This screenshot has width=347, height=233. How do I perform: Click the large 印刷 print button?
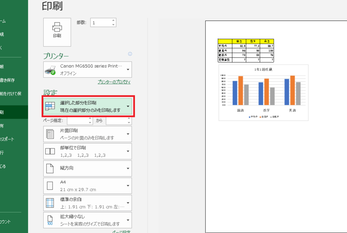[x=57, y=32]
